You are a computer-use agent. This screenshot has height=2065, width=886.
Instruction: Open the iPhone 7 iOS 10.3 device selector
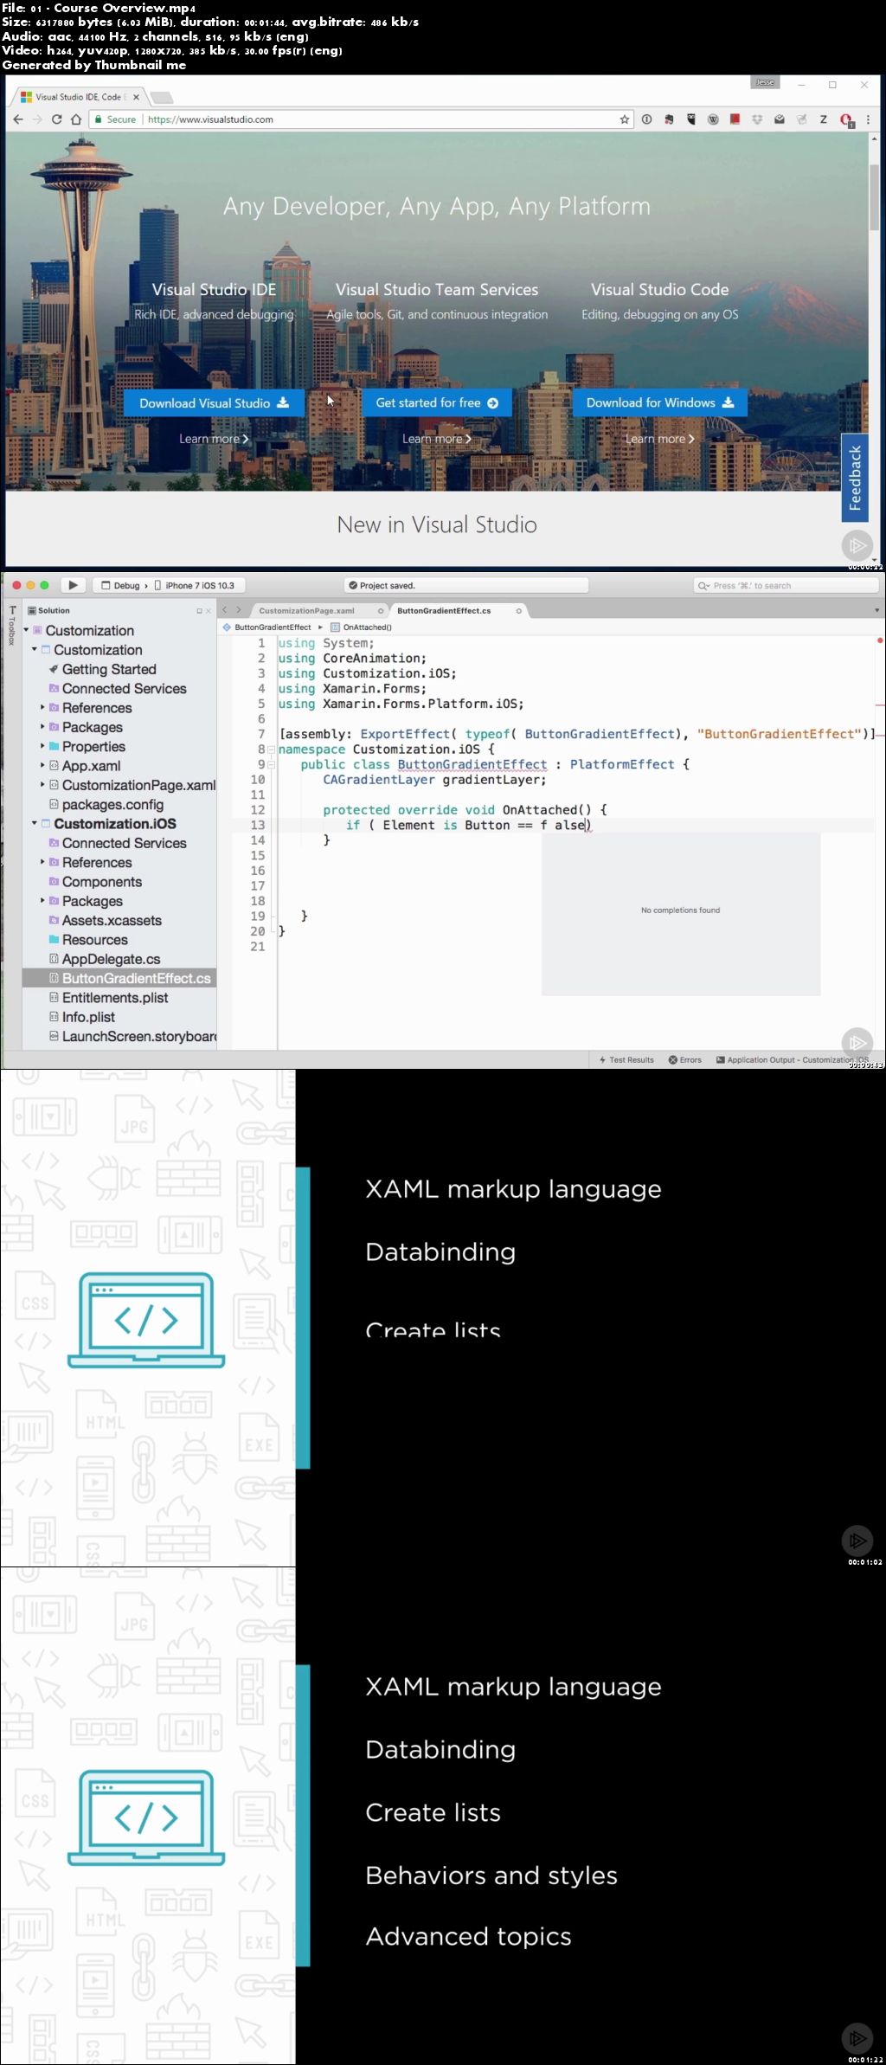click(195, 586)
